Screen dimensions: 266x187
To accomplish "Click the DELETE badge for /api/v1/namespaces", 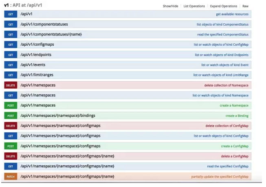I will point(11,85).
